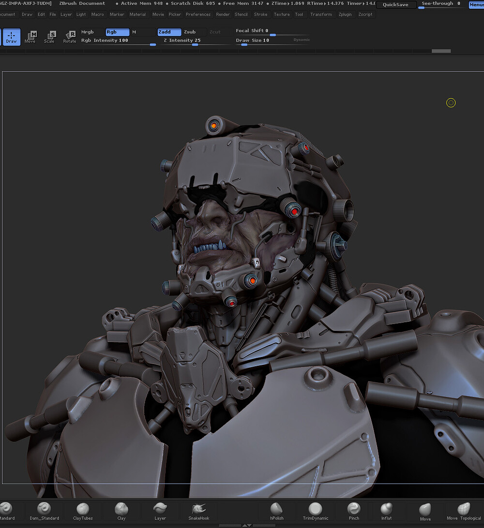Open the Render menu
The width and height of the screenshot is (484, 528).
pos(223,15)
